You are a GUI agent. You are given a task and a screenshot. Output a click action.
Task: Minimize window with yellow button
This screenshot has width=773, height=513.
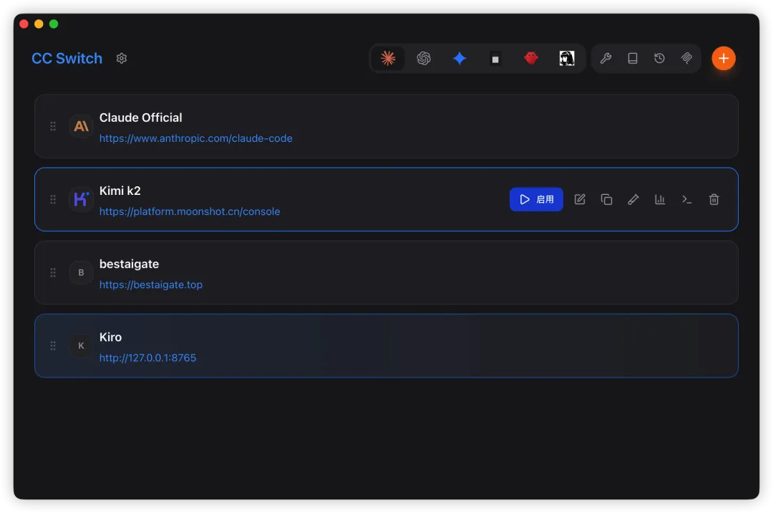[x=39, y=24]
